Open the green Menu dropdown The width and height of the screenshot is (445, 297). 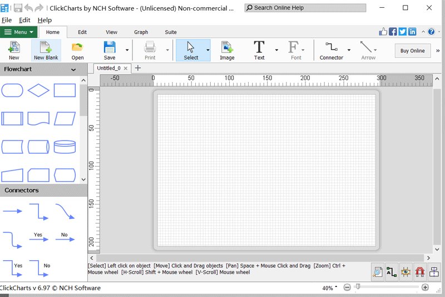(x=19, y=32)
